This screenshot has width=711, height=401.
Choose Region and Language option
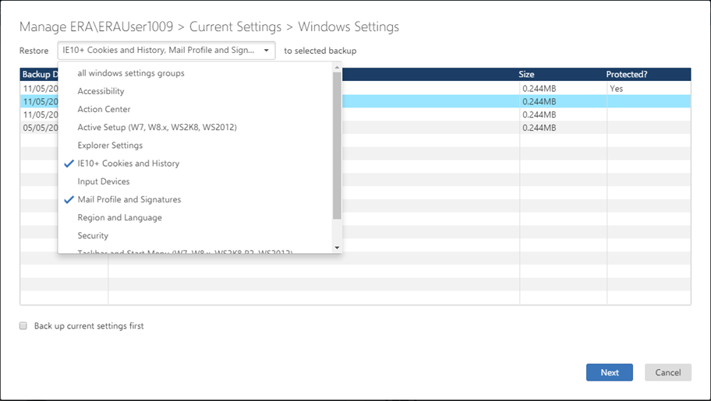(119, 217)
